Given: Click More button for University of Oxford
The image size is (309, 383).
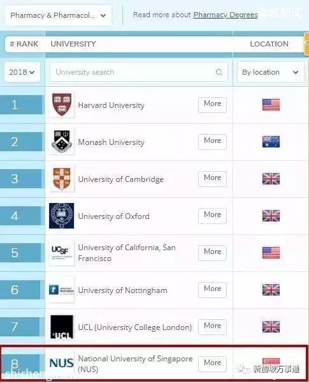Looking at the screenshot, I should pyautogui.click(x=212, y=216).
